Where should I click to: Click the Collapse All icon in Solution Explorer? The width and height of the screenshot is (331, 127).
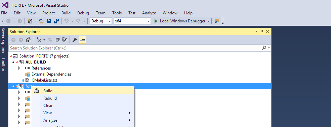tap(57, 40)
